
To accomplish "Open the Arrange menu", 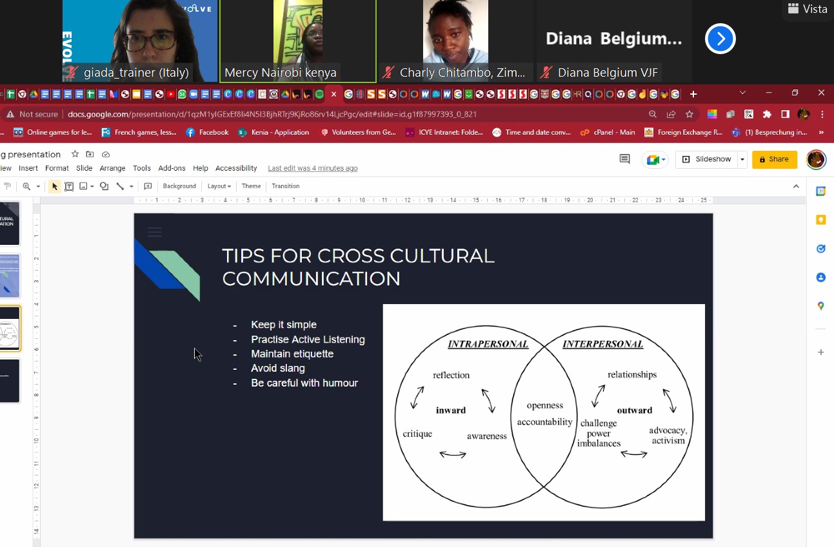I will (112, 168).
